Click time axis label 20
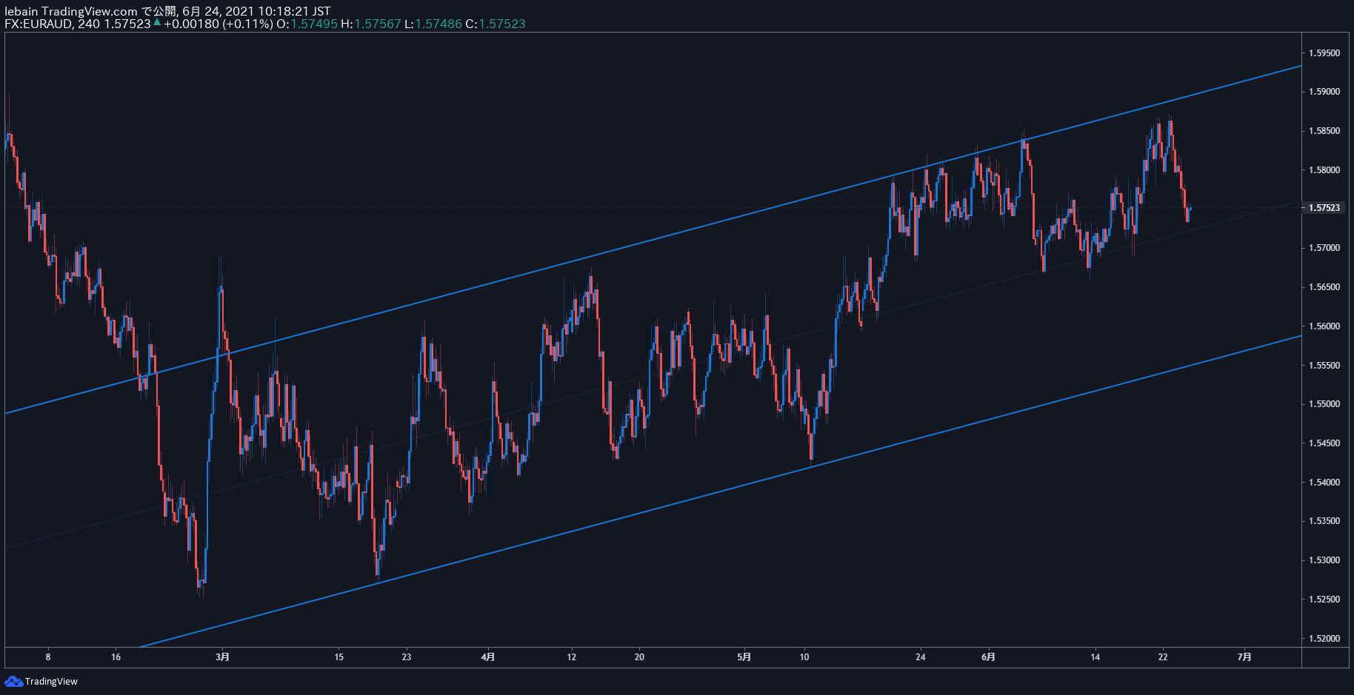 pyautogui.click(x=639, y=657)
